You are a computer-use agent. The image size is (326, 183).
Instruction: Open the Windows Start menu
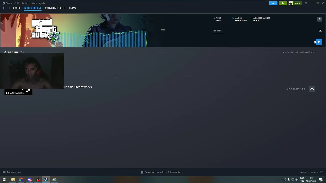[4, 180]
